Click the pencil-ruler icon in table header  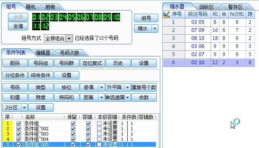click(x=166, y=14)
